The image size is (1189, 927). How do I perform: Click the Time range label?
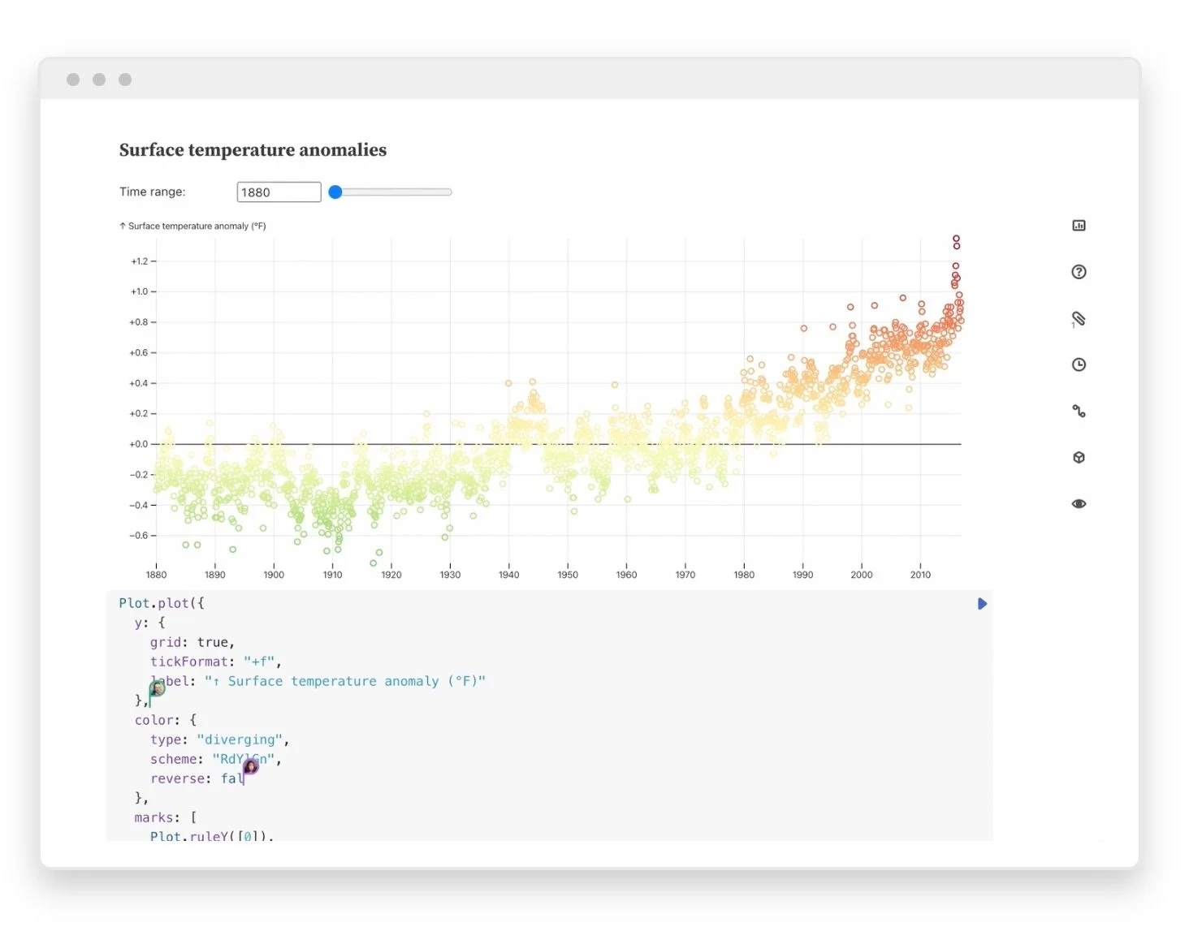point(153,192)
